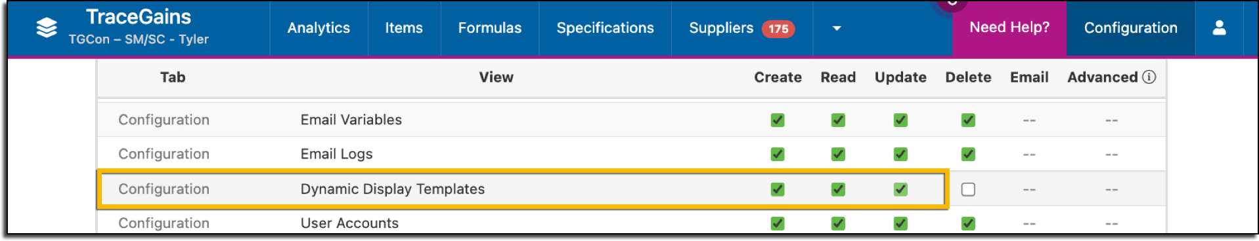Uncheck Create for Email Variables

coord(778,120)
